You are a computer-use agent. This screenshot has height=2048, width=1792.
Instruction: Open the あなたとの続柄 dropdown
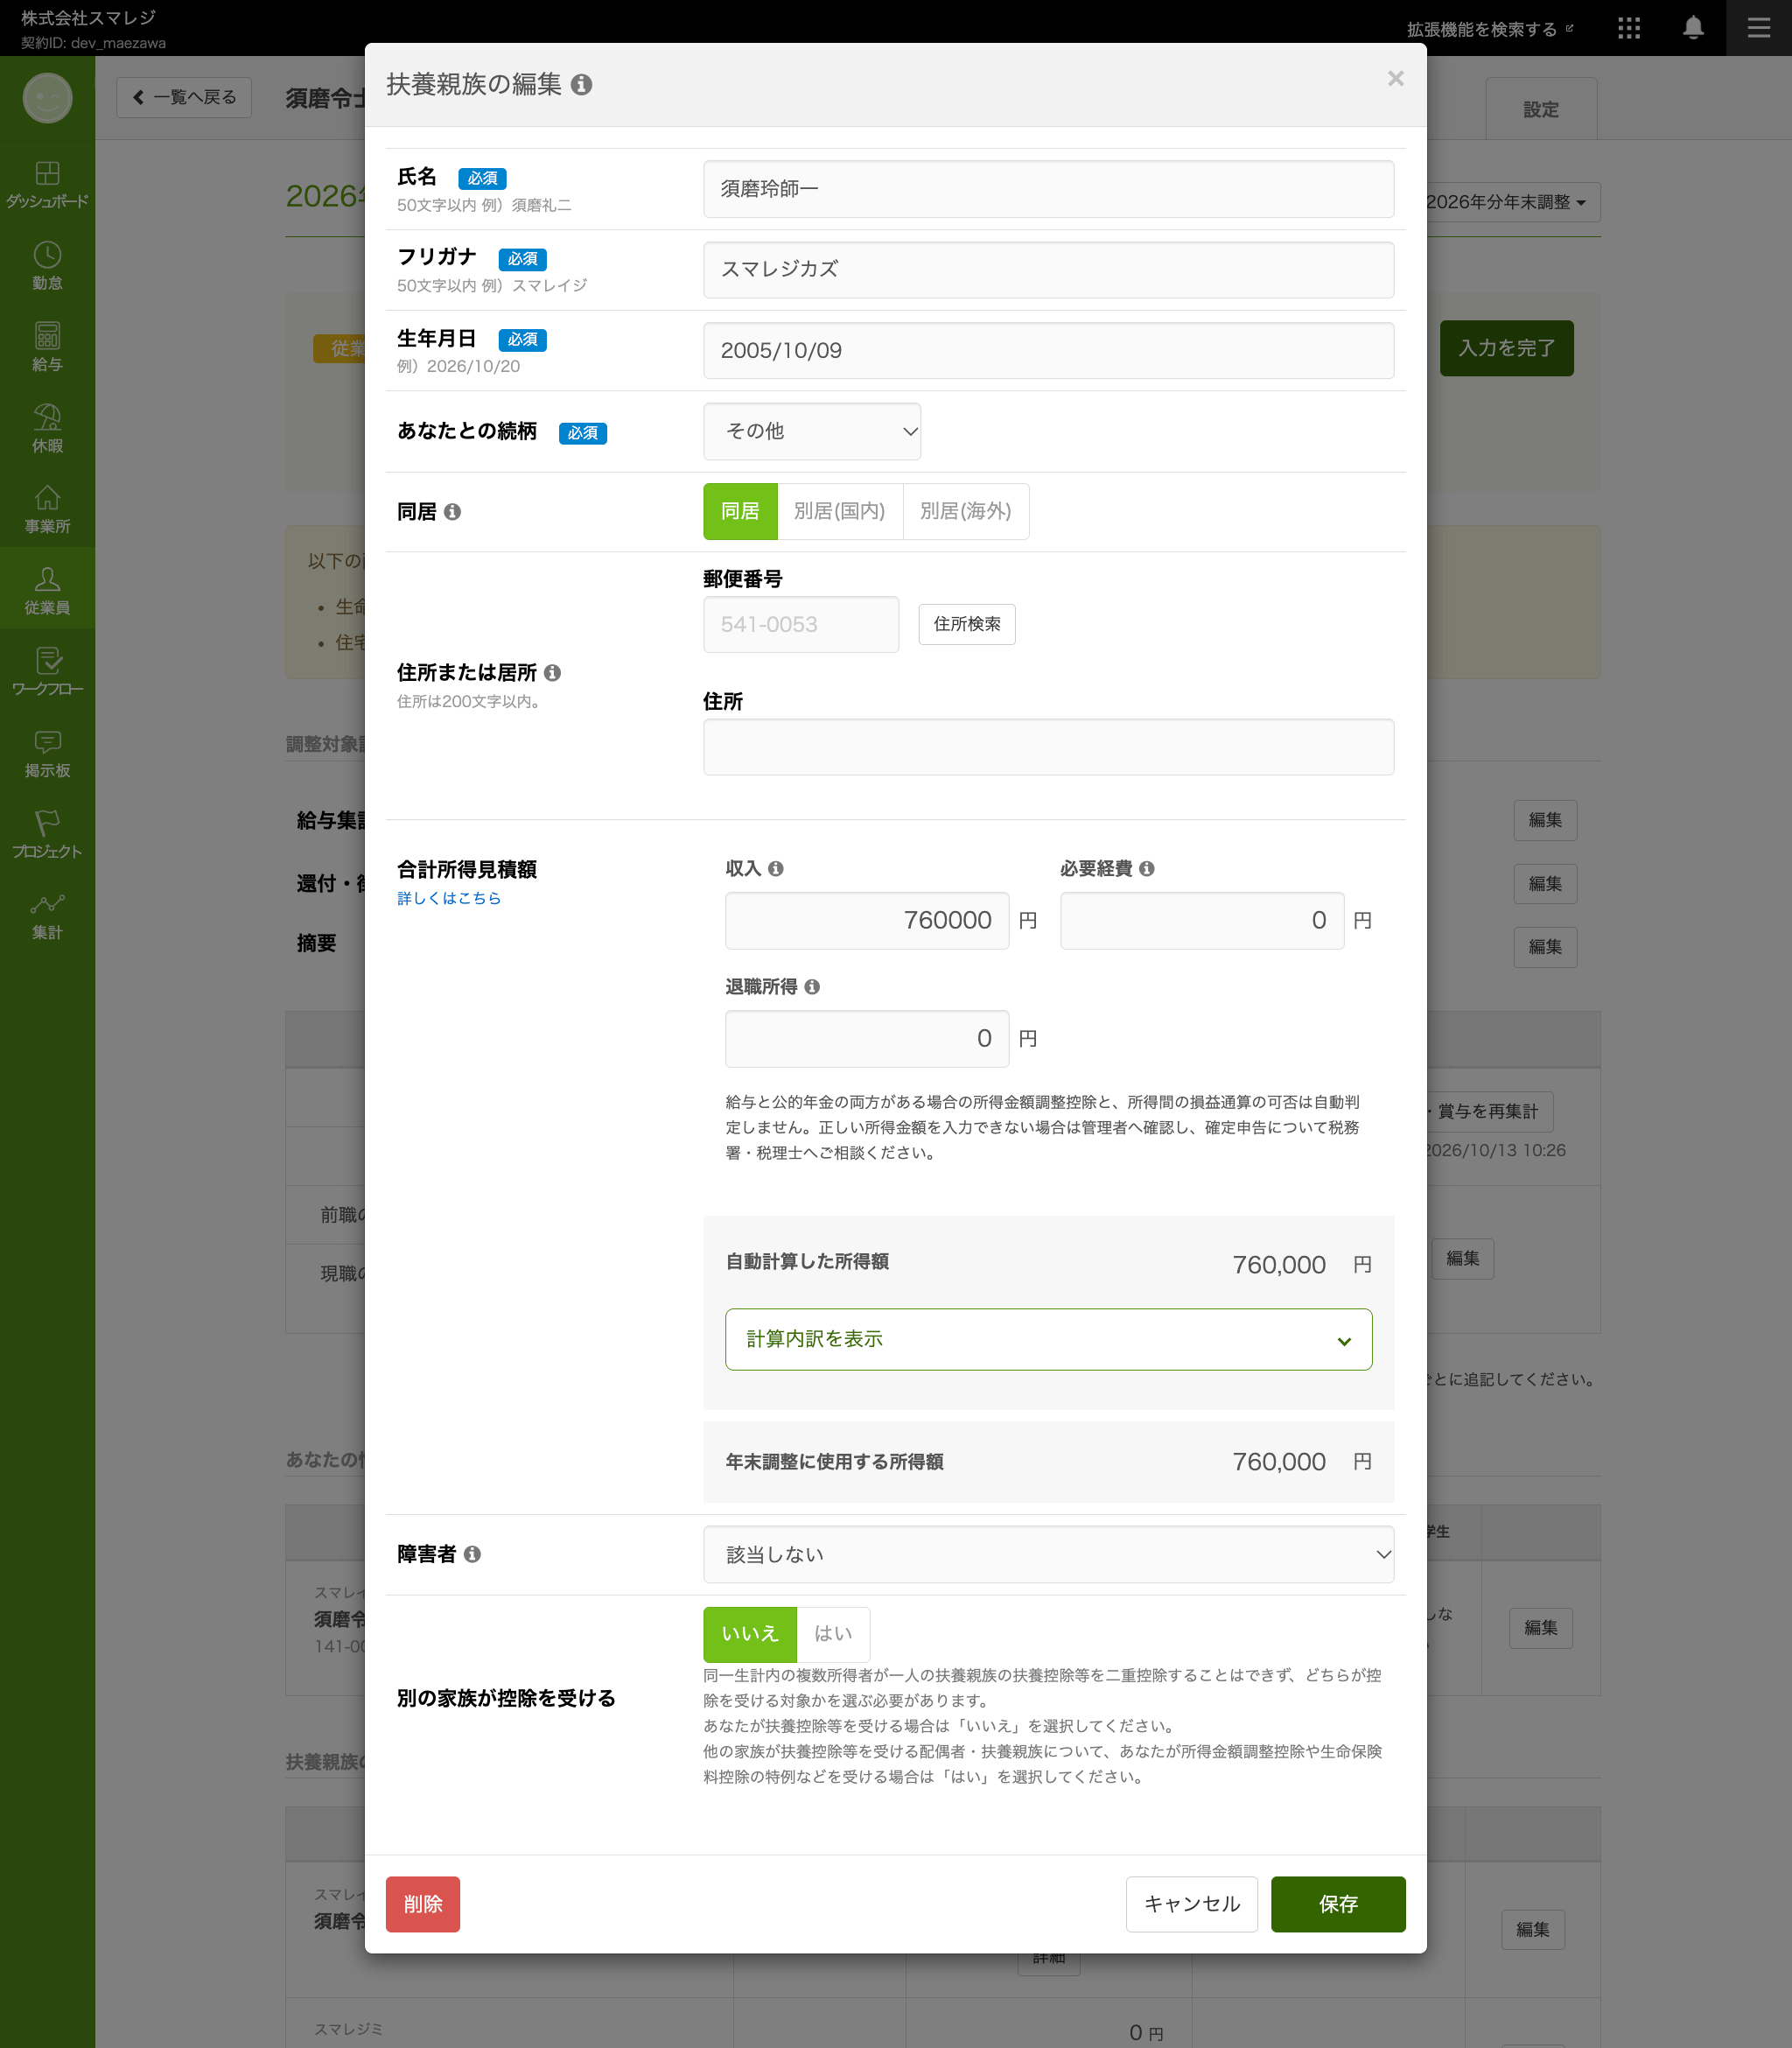point(812,432)
